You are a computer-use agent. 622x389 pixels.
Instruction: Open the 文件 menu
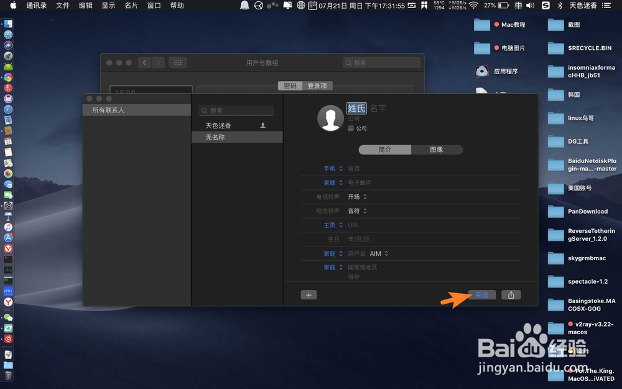click(63, 5)
